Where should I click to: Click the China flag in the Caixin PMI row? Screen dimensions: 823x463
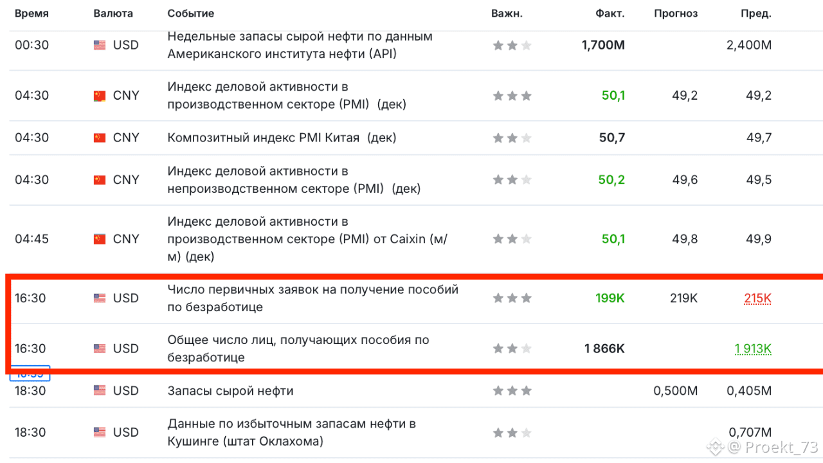tap(100, 239)
